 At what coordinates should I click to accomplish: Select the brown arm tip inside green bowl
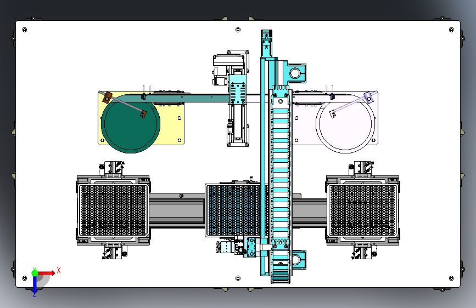click(143, 114)
